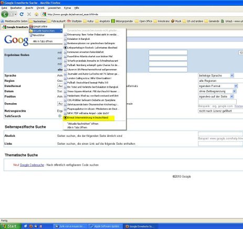Image resolution: width=243 pixels, height=229 pixels.
Task: Follow the Google Codesuche link
Action: coord(32,165)
